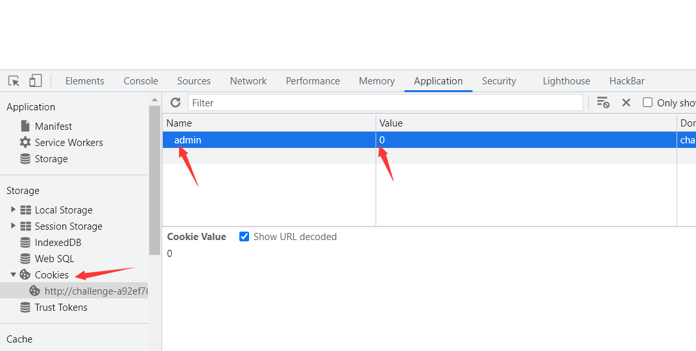Image resolution: width=696 pixels, height=351 pixels.
Task: Enable the Only show checkbox in the toolbar
Action: pyautogui.click(x=647, y=103)
